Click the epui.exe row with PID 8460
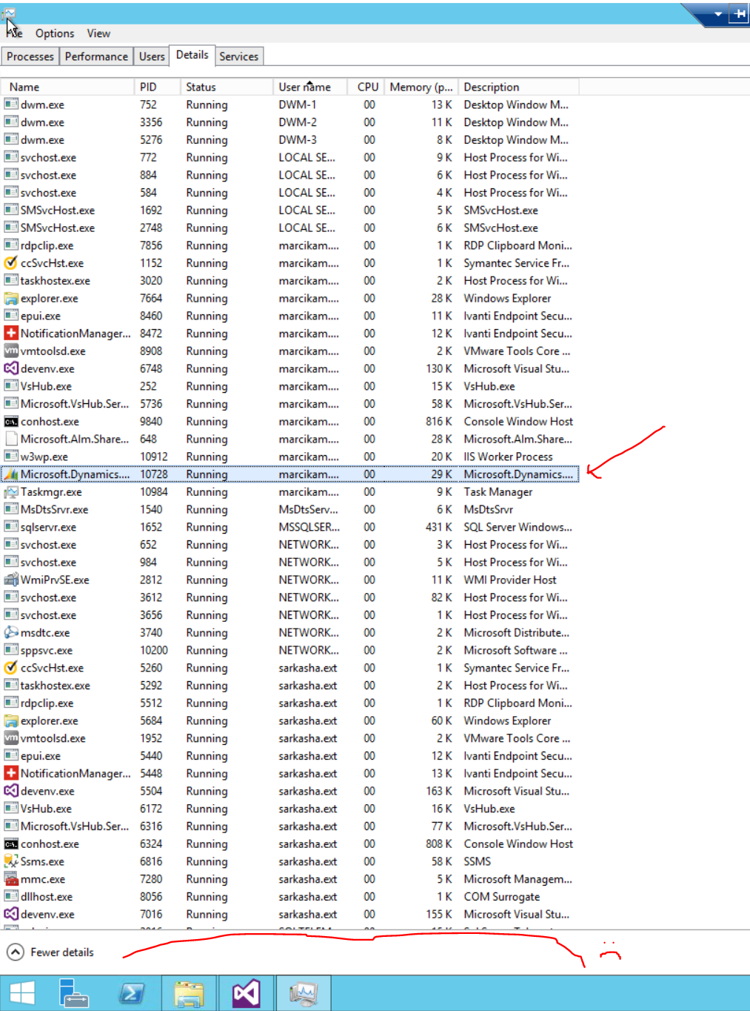This screenshot has height=1011, width=750. pos(290,316)
